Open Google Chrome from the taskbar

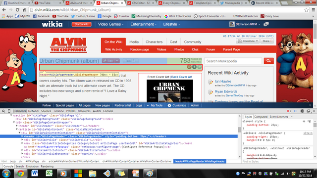[20, 174]
